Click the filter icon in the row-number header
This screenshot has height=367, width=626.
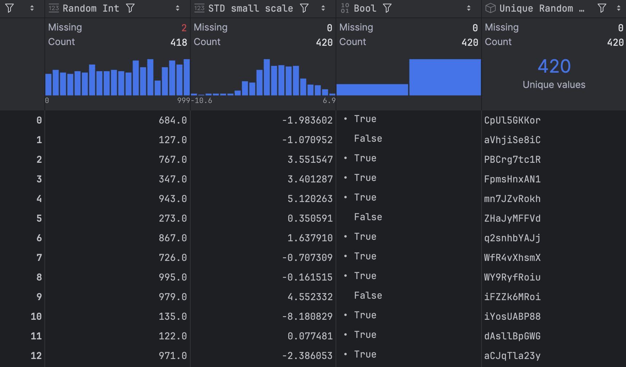(x=9, y=8)
